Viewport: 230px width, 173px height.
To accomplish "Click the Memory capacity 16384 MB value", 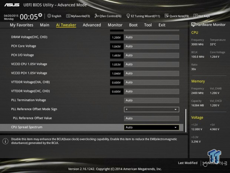I will (197, 105).
